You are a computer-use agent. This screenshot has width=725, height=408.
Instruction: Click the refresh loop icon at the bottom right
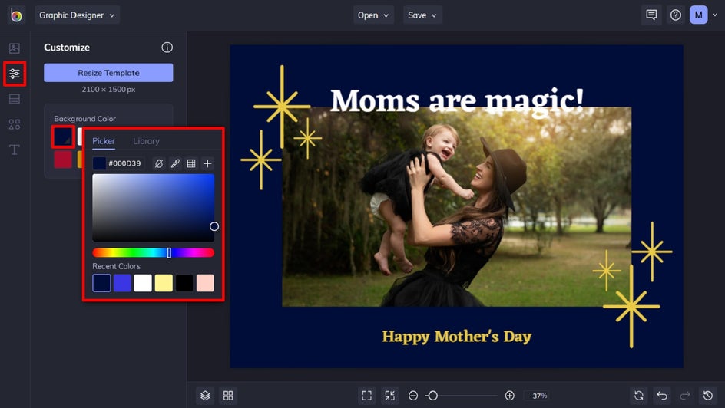639,396
